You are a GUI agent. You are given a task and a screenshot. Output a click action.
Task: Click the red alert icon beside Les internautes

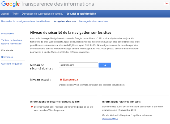pyautogui.click(x=32, y=107)
